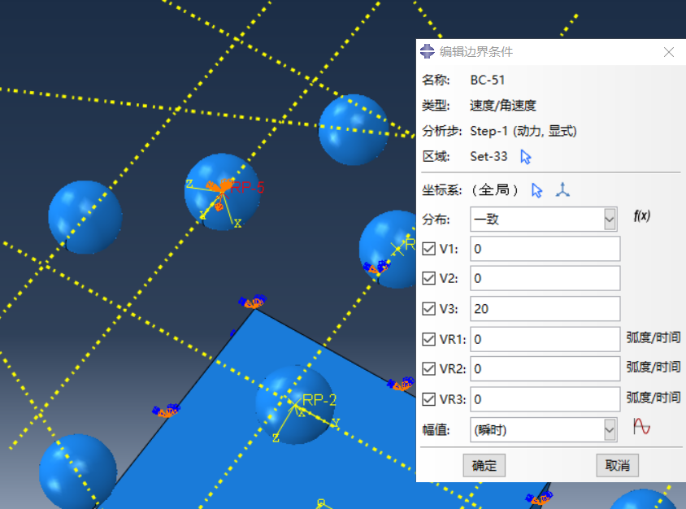Viewport: 686px width, 509px height.
Task: Open the f(x) analytical field creator
Action: tap(641, 217)
